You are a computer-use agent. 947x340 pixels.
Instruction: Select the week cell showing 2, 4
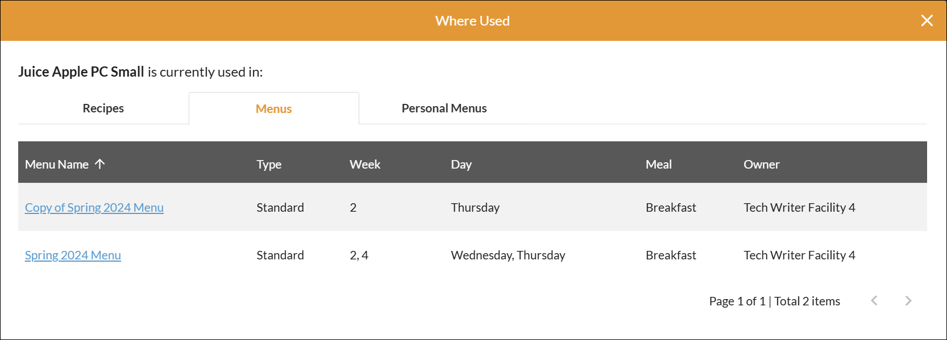coord(359,255)
